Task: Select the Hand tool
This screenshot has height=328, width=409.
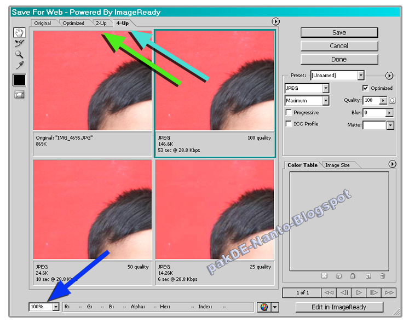Action: 19,33
